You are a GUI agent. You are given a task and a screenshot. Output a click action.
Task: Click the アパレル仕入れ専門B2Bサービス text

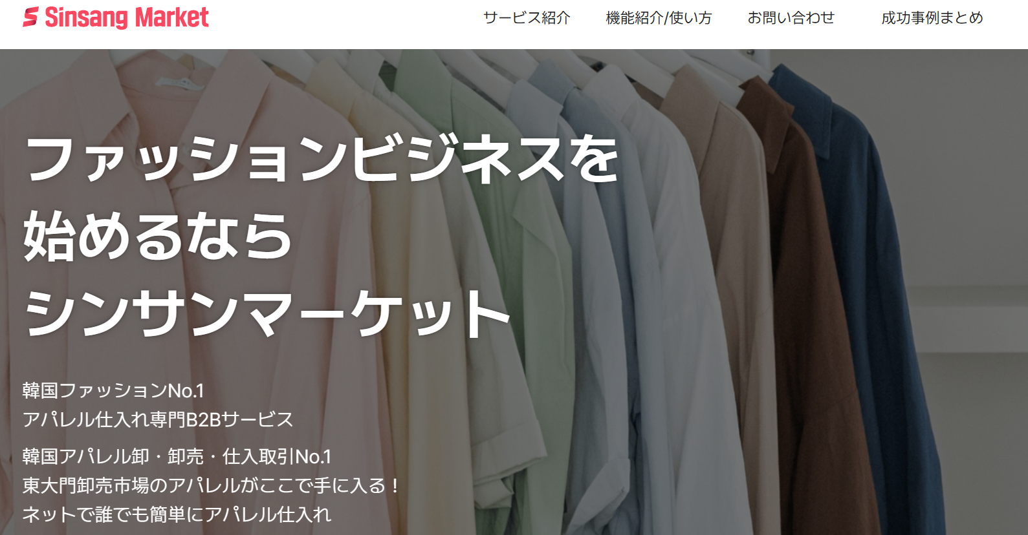click(x=158, y=420)
